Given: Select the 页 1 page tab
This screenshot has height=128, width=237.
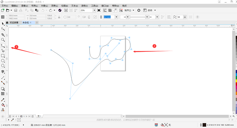Looking at the screenshot, I should (x=39, y=116).
